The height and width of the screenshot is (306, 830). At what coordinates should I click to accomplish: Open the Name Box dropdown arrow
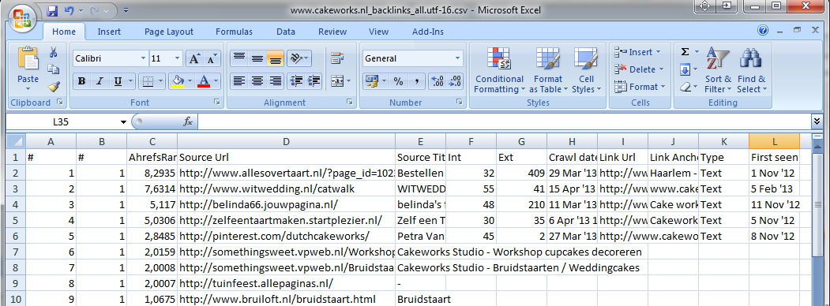pyautogui.click(x=124, y=122)
